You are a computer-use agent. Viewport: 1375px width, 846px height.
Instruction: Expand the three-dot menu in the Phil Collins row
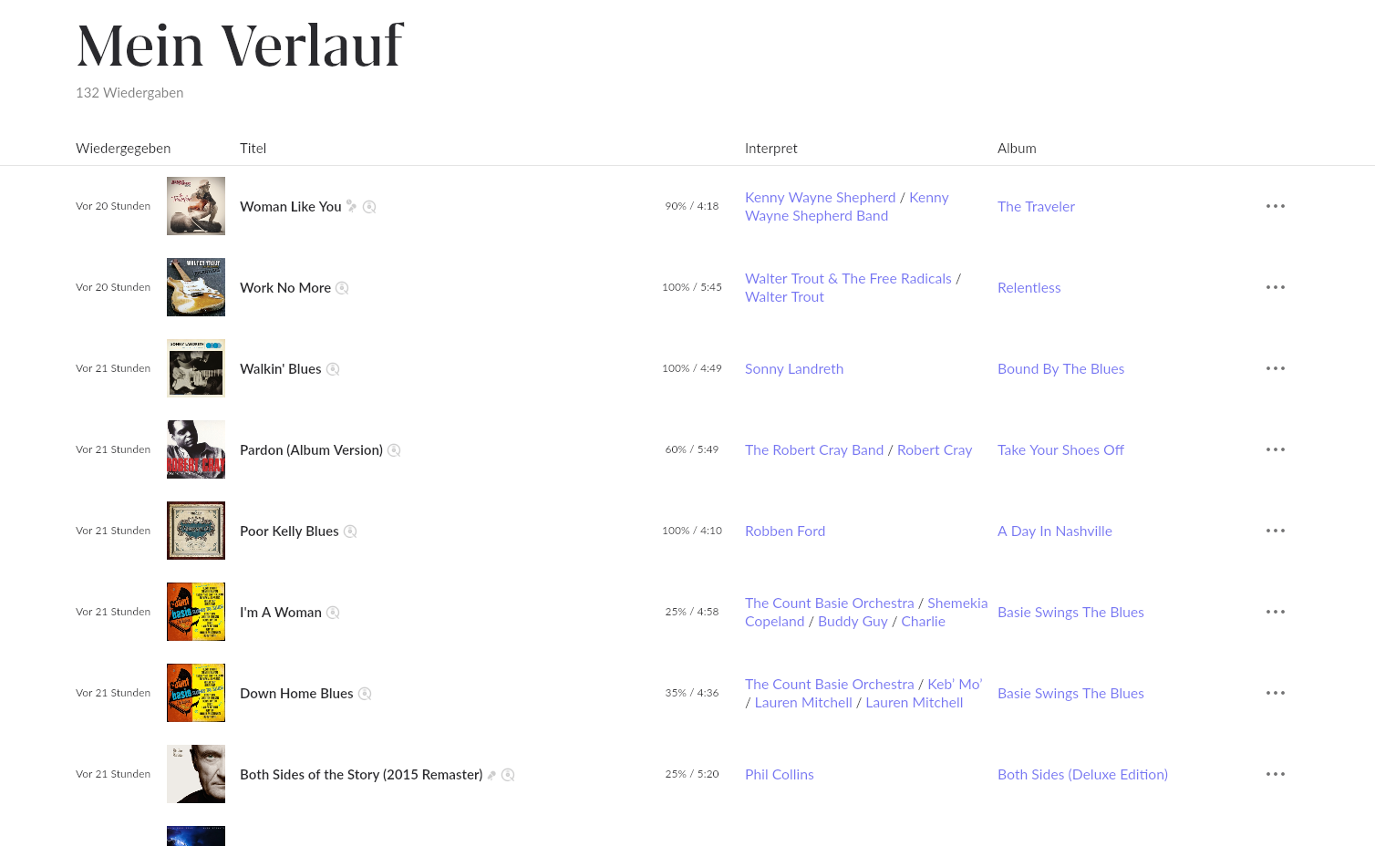pyautogui.click(x=1275, y=774)
